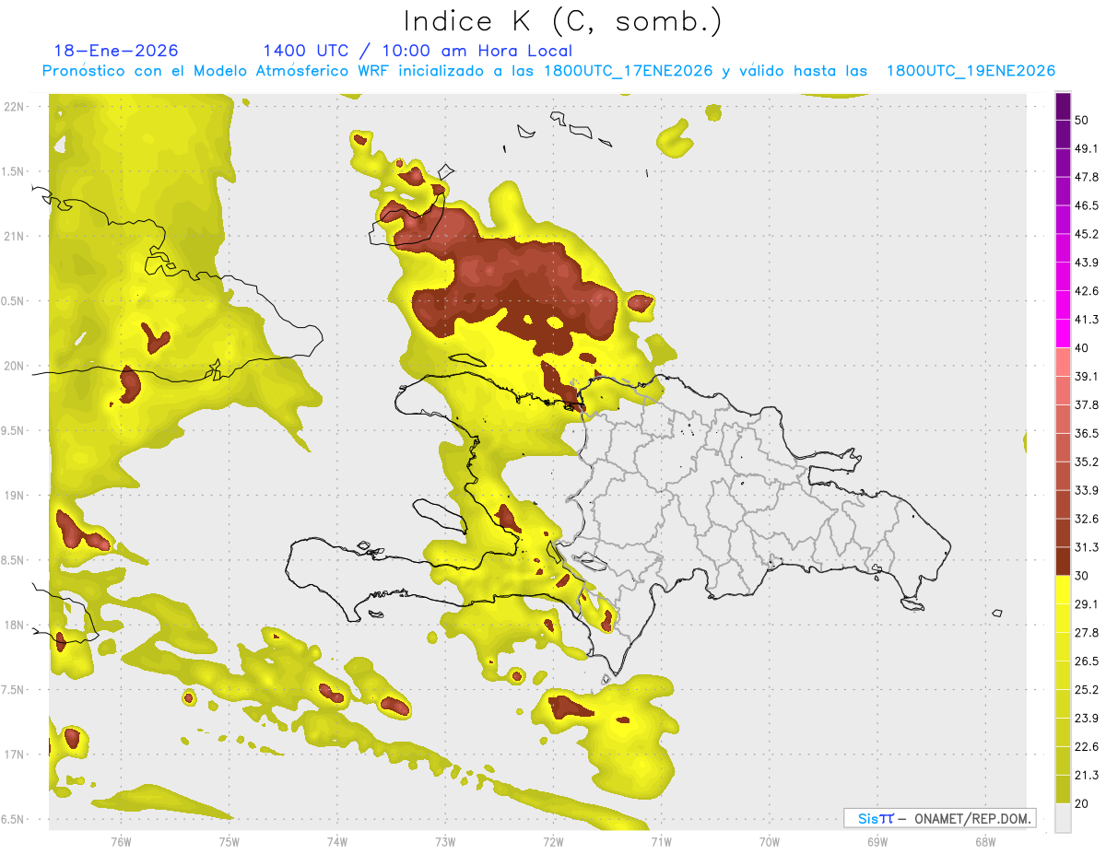Click the "72W" longitude label
Viewport: 1106px width, 854px height.
[x=553, y=841]
